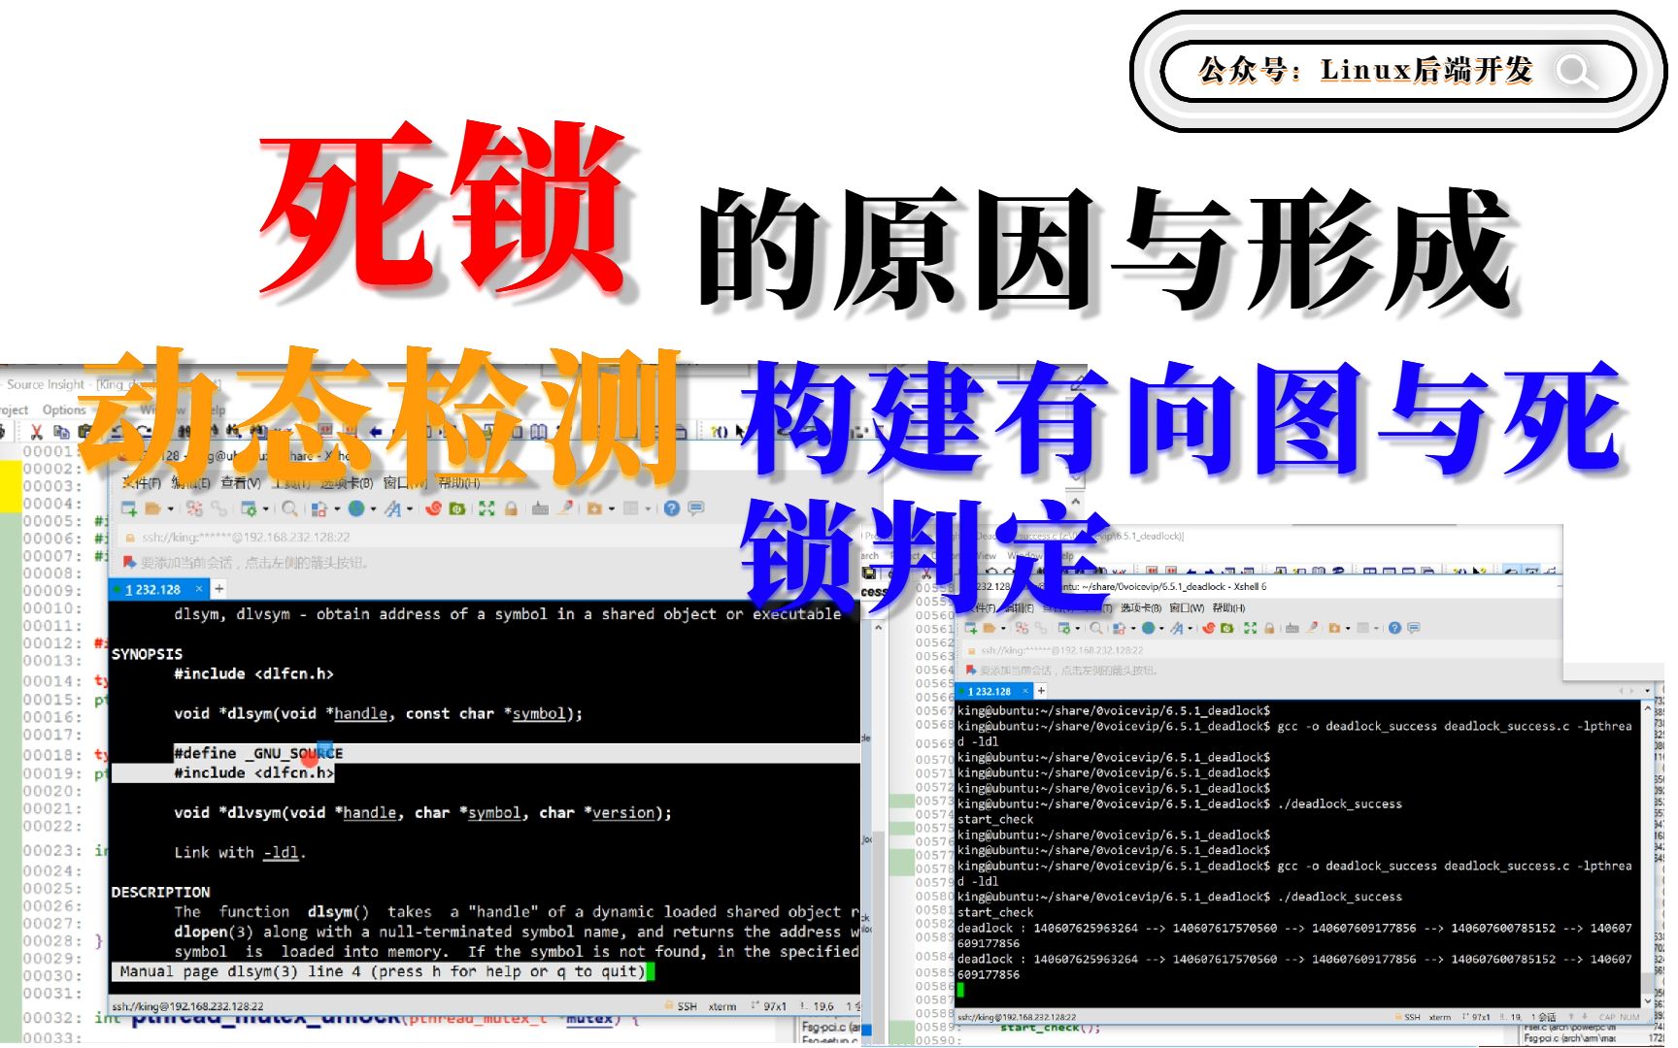This screenshot has height=1048, width=1678.
Task: Close '1 232.128' tab in right Xshell
Action: (x=1025, y=691)
